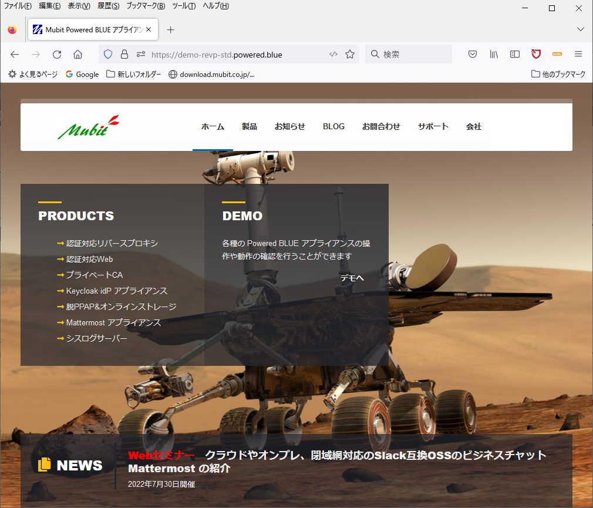Open the Firefox hamburger application menu
This screenshot has width=593, height=508.
[578, 54]
